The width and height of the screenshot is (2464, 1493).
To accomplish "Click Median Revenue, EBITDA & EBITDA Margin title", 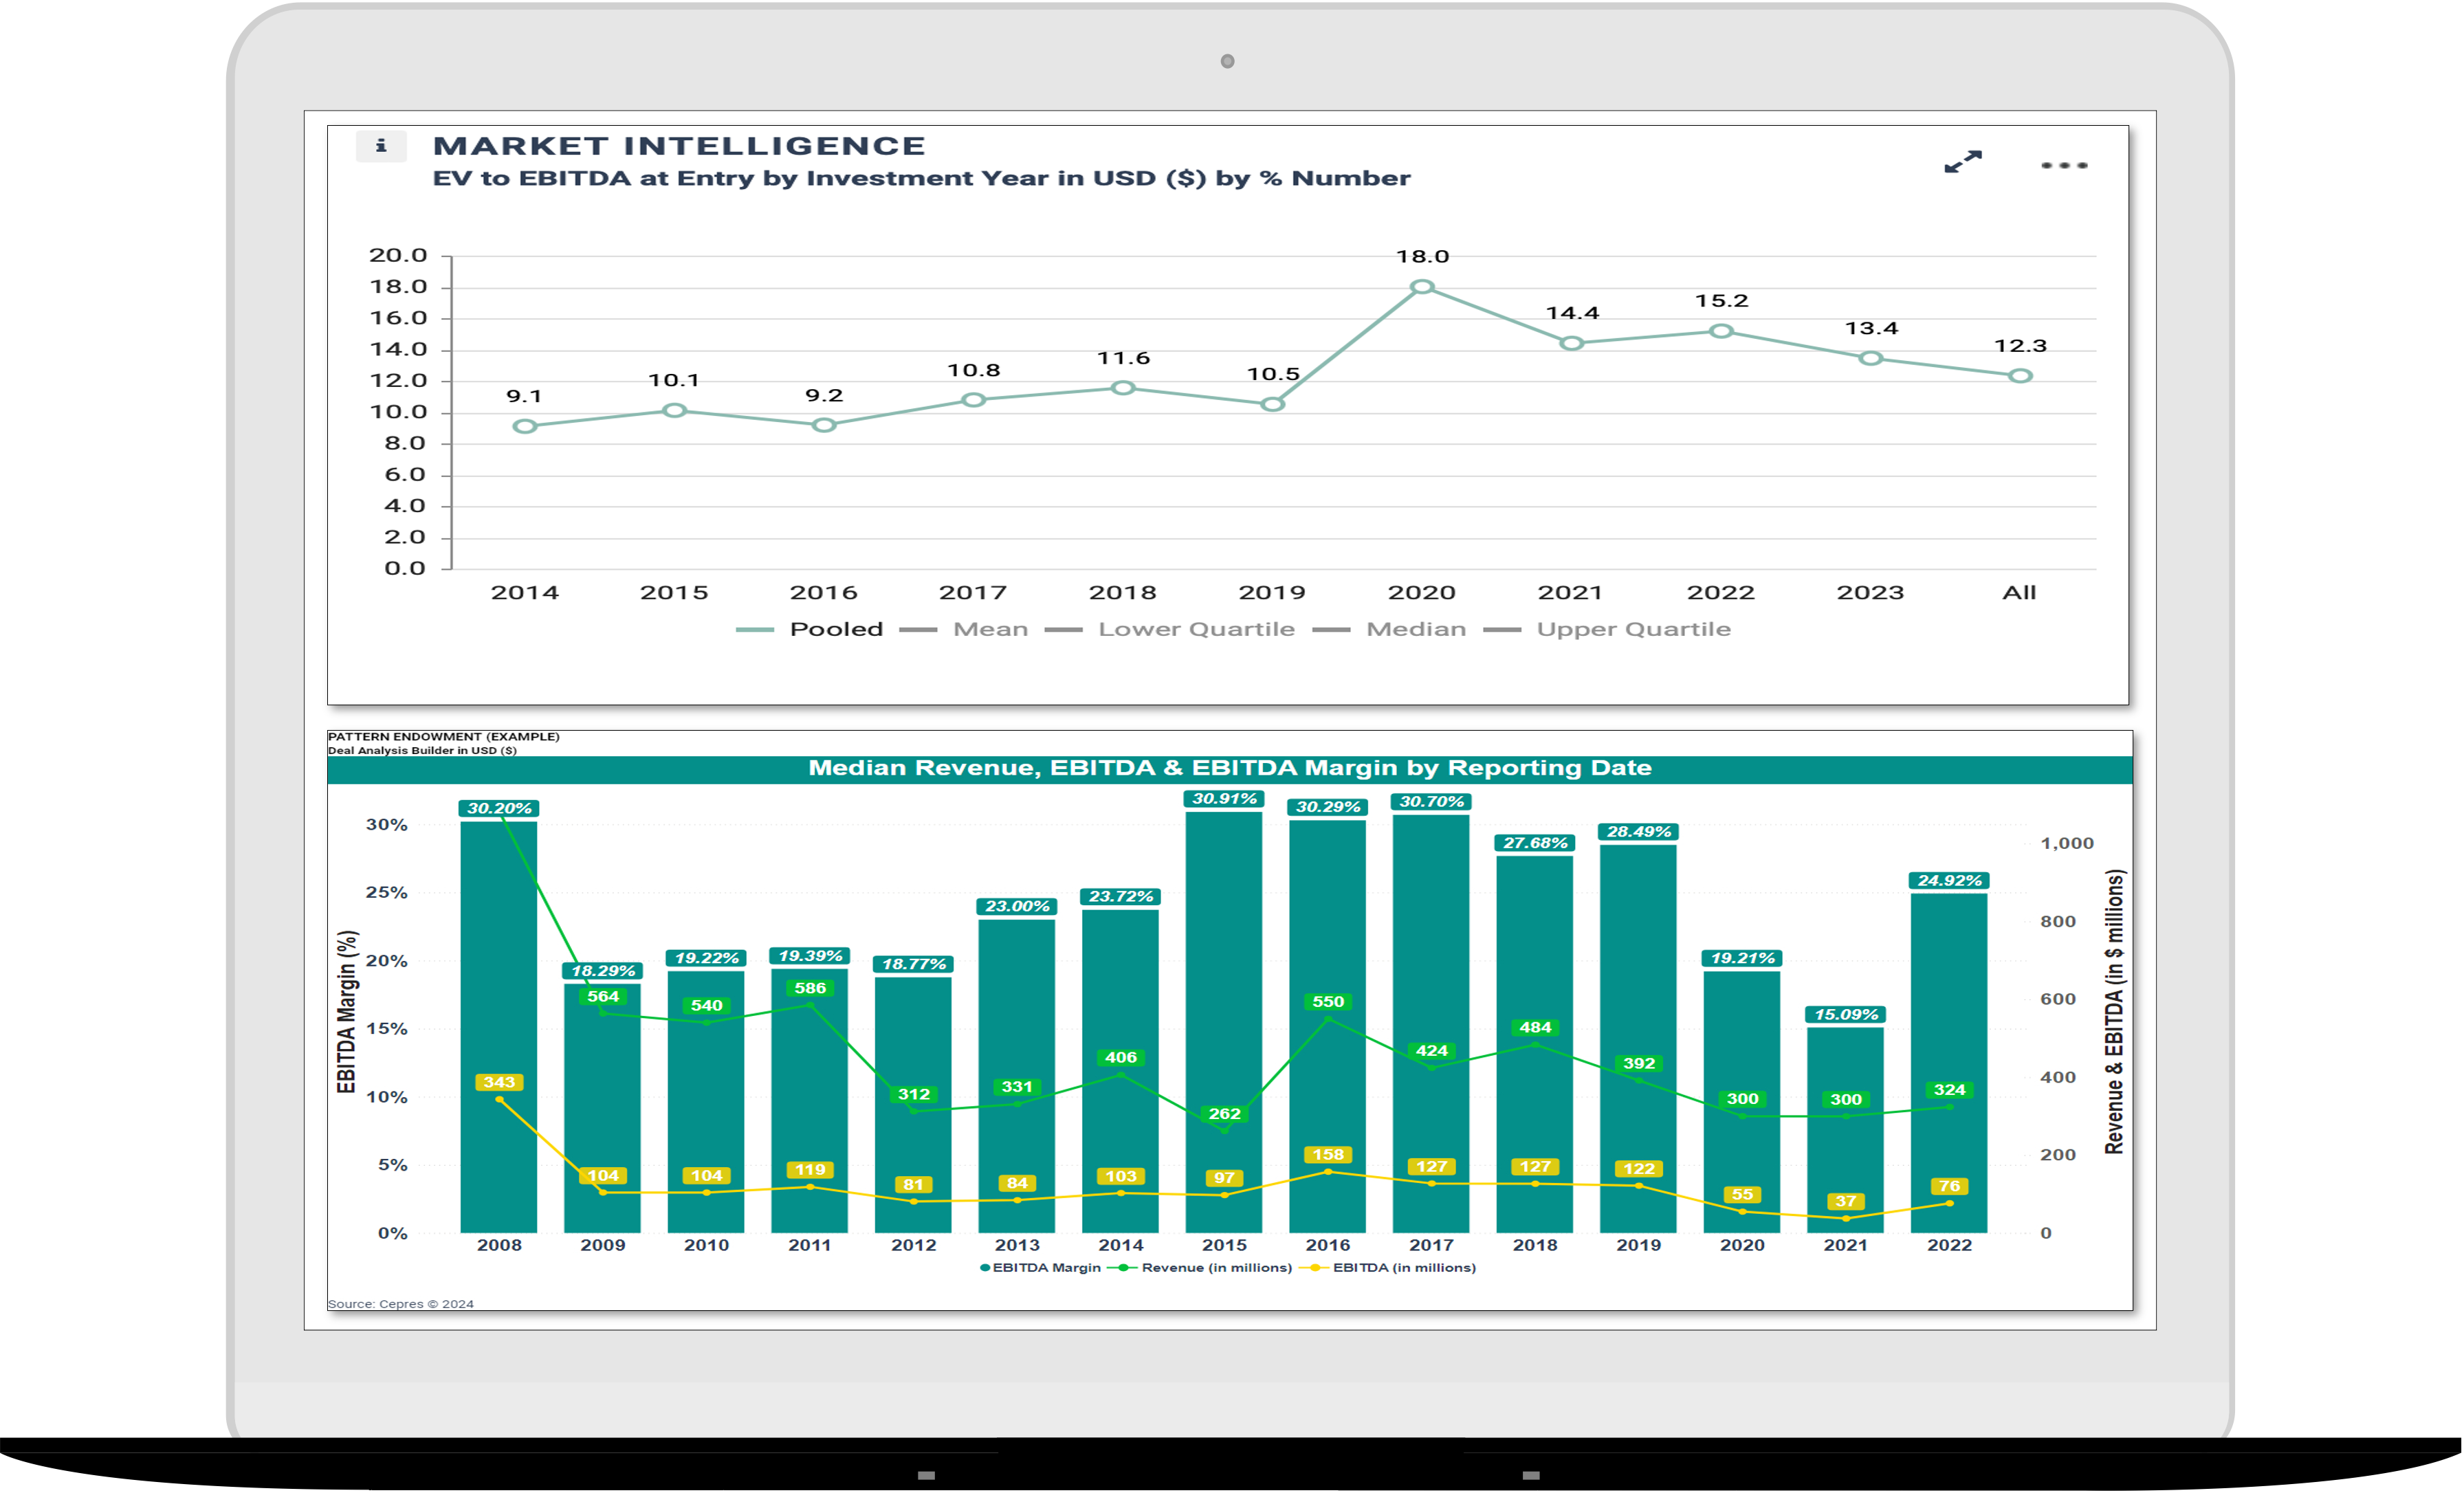I will click(1230, 768).
